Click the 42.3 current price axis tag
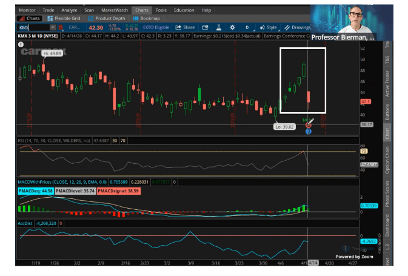Screen dimensions: 408x276 coord(366,101)
